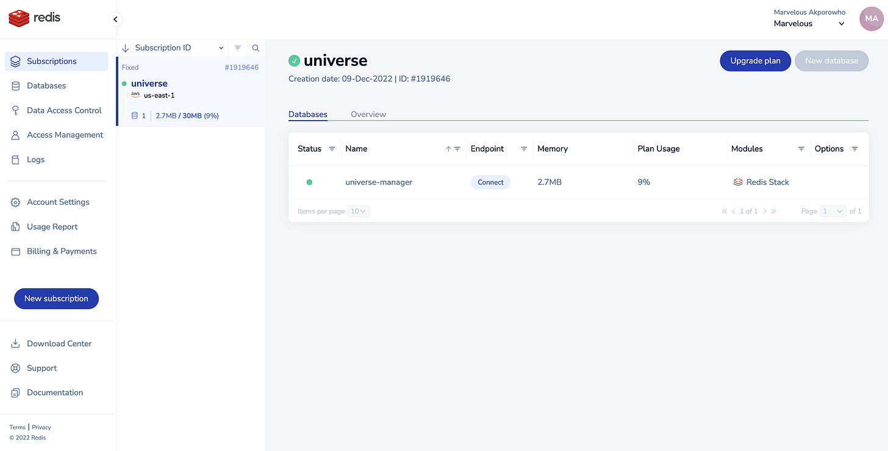This screenshot has width=888, height=451.
Task: Toggle sort direction arrow beside Subscription ID
Action: (x=126, y=48)
